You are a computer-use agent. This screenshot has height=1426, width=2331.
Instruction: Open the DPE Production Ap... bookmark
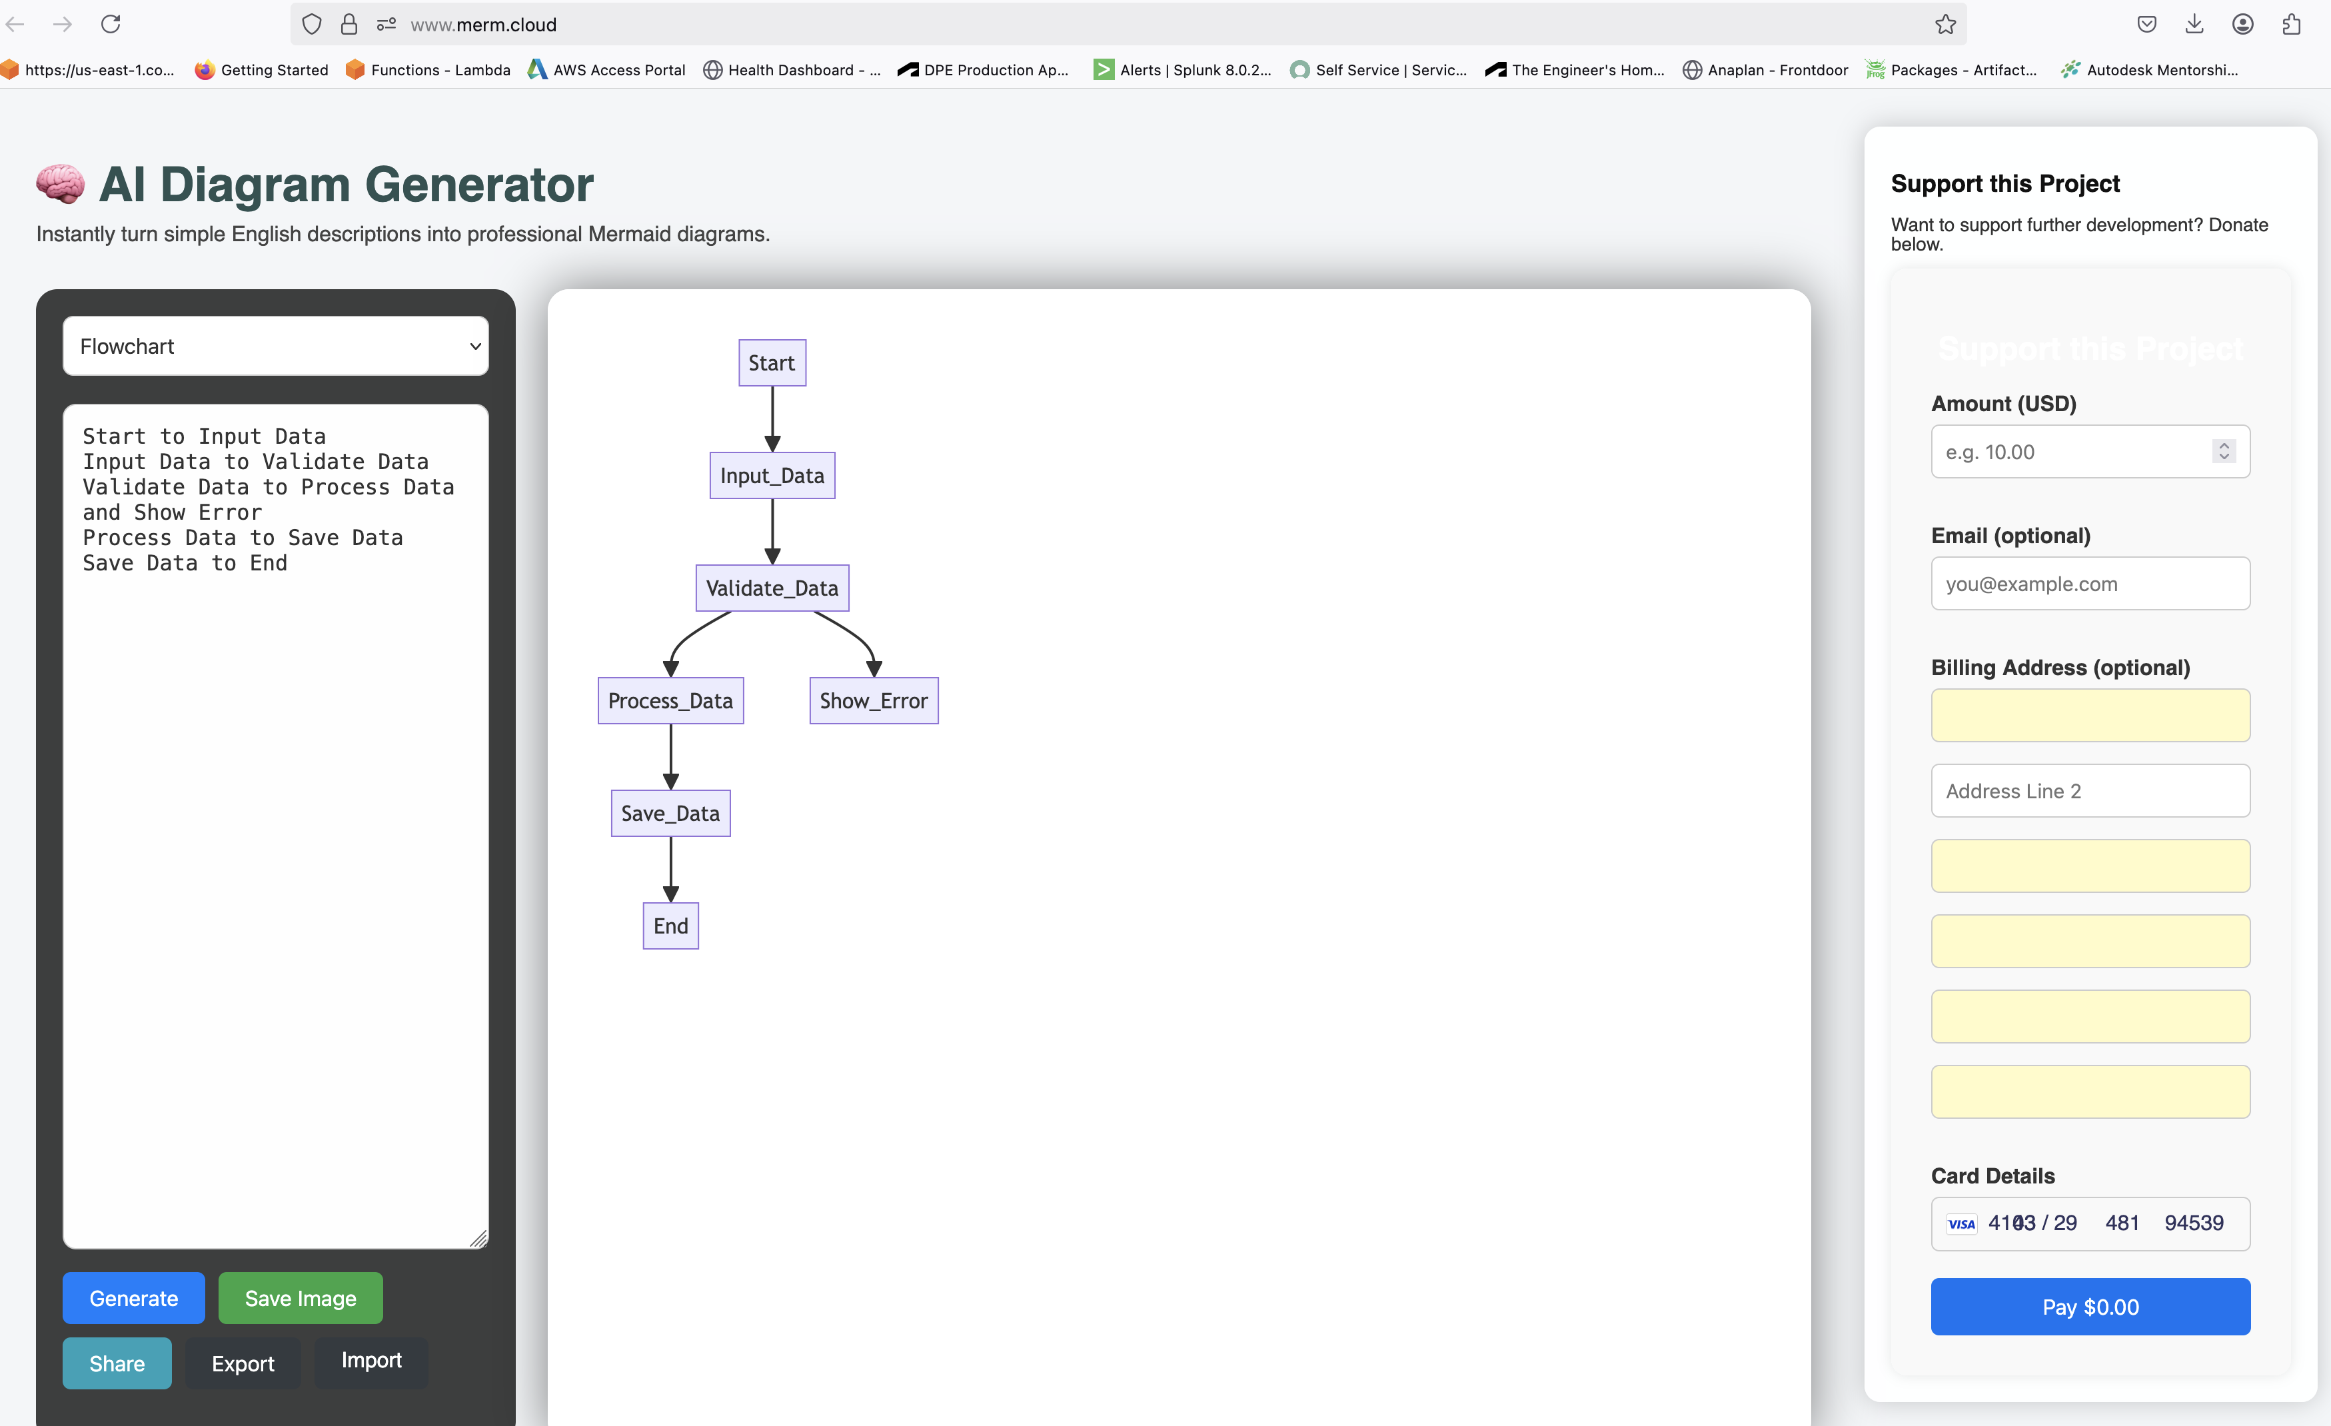point(983,70)
